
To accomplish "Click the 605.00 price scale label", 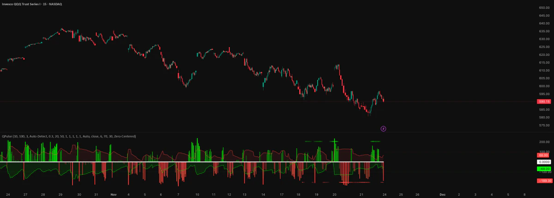I will click(544, 78).
